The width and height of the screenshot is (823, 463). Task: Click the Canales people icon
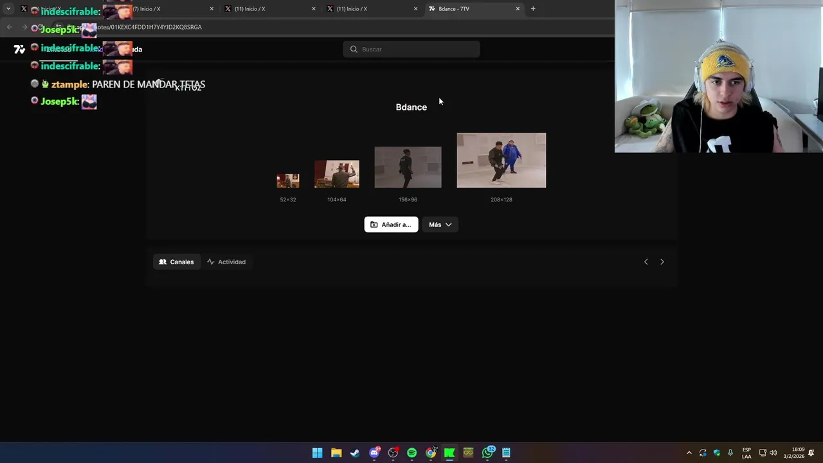point(163,262)
